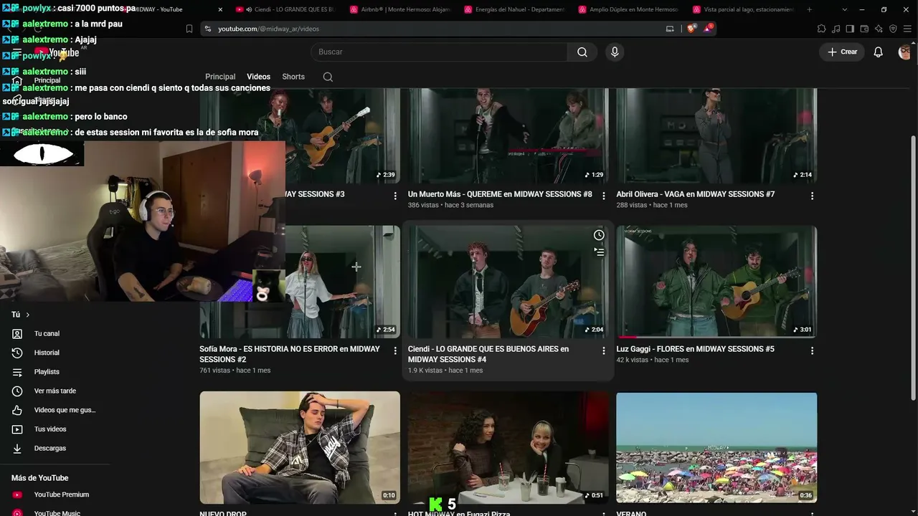Viewport: 918px width, 516px height.
Task: Open the Un Muerto Más - QUEREME video title
Action: point(500,194)
